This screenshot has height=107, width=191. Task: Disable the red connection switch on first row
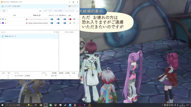pyautogui.click(x=70, y=19)
